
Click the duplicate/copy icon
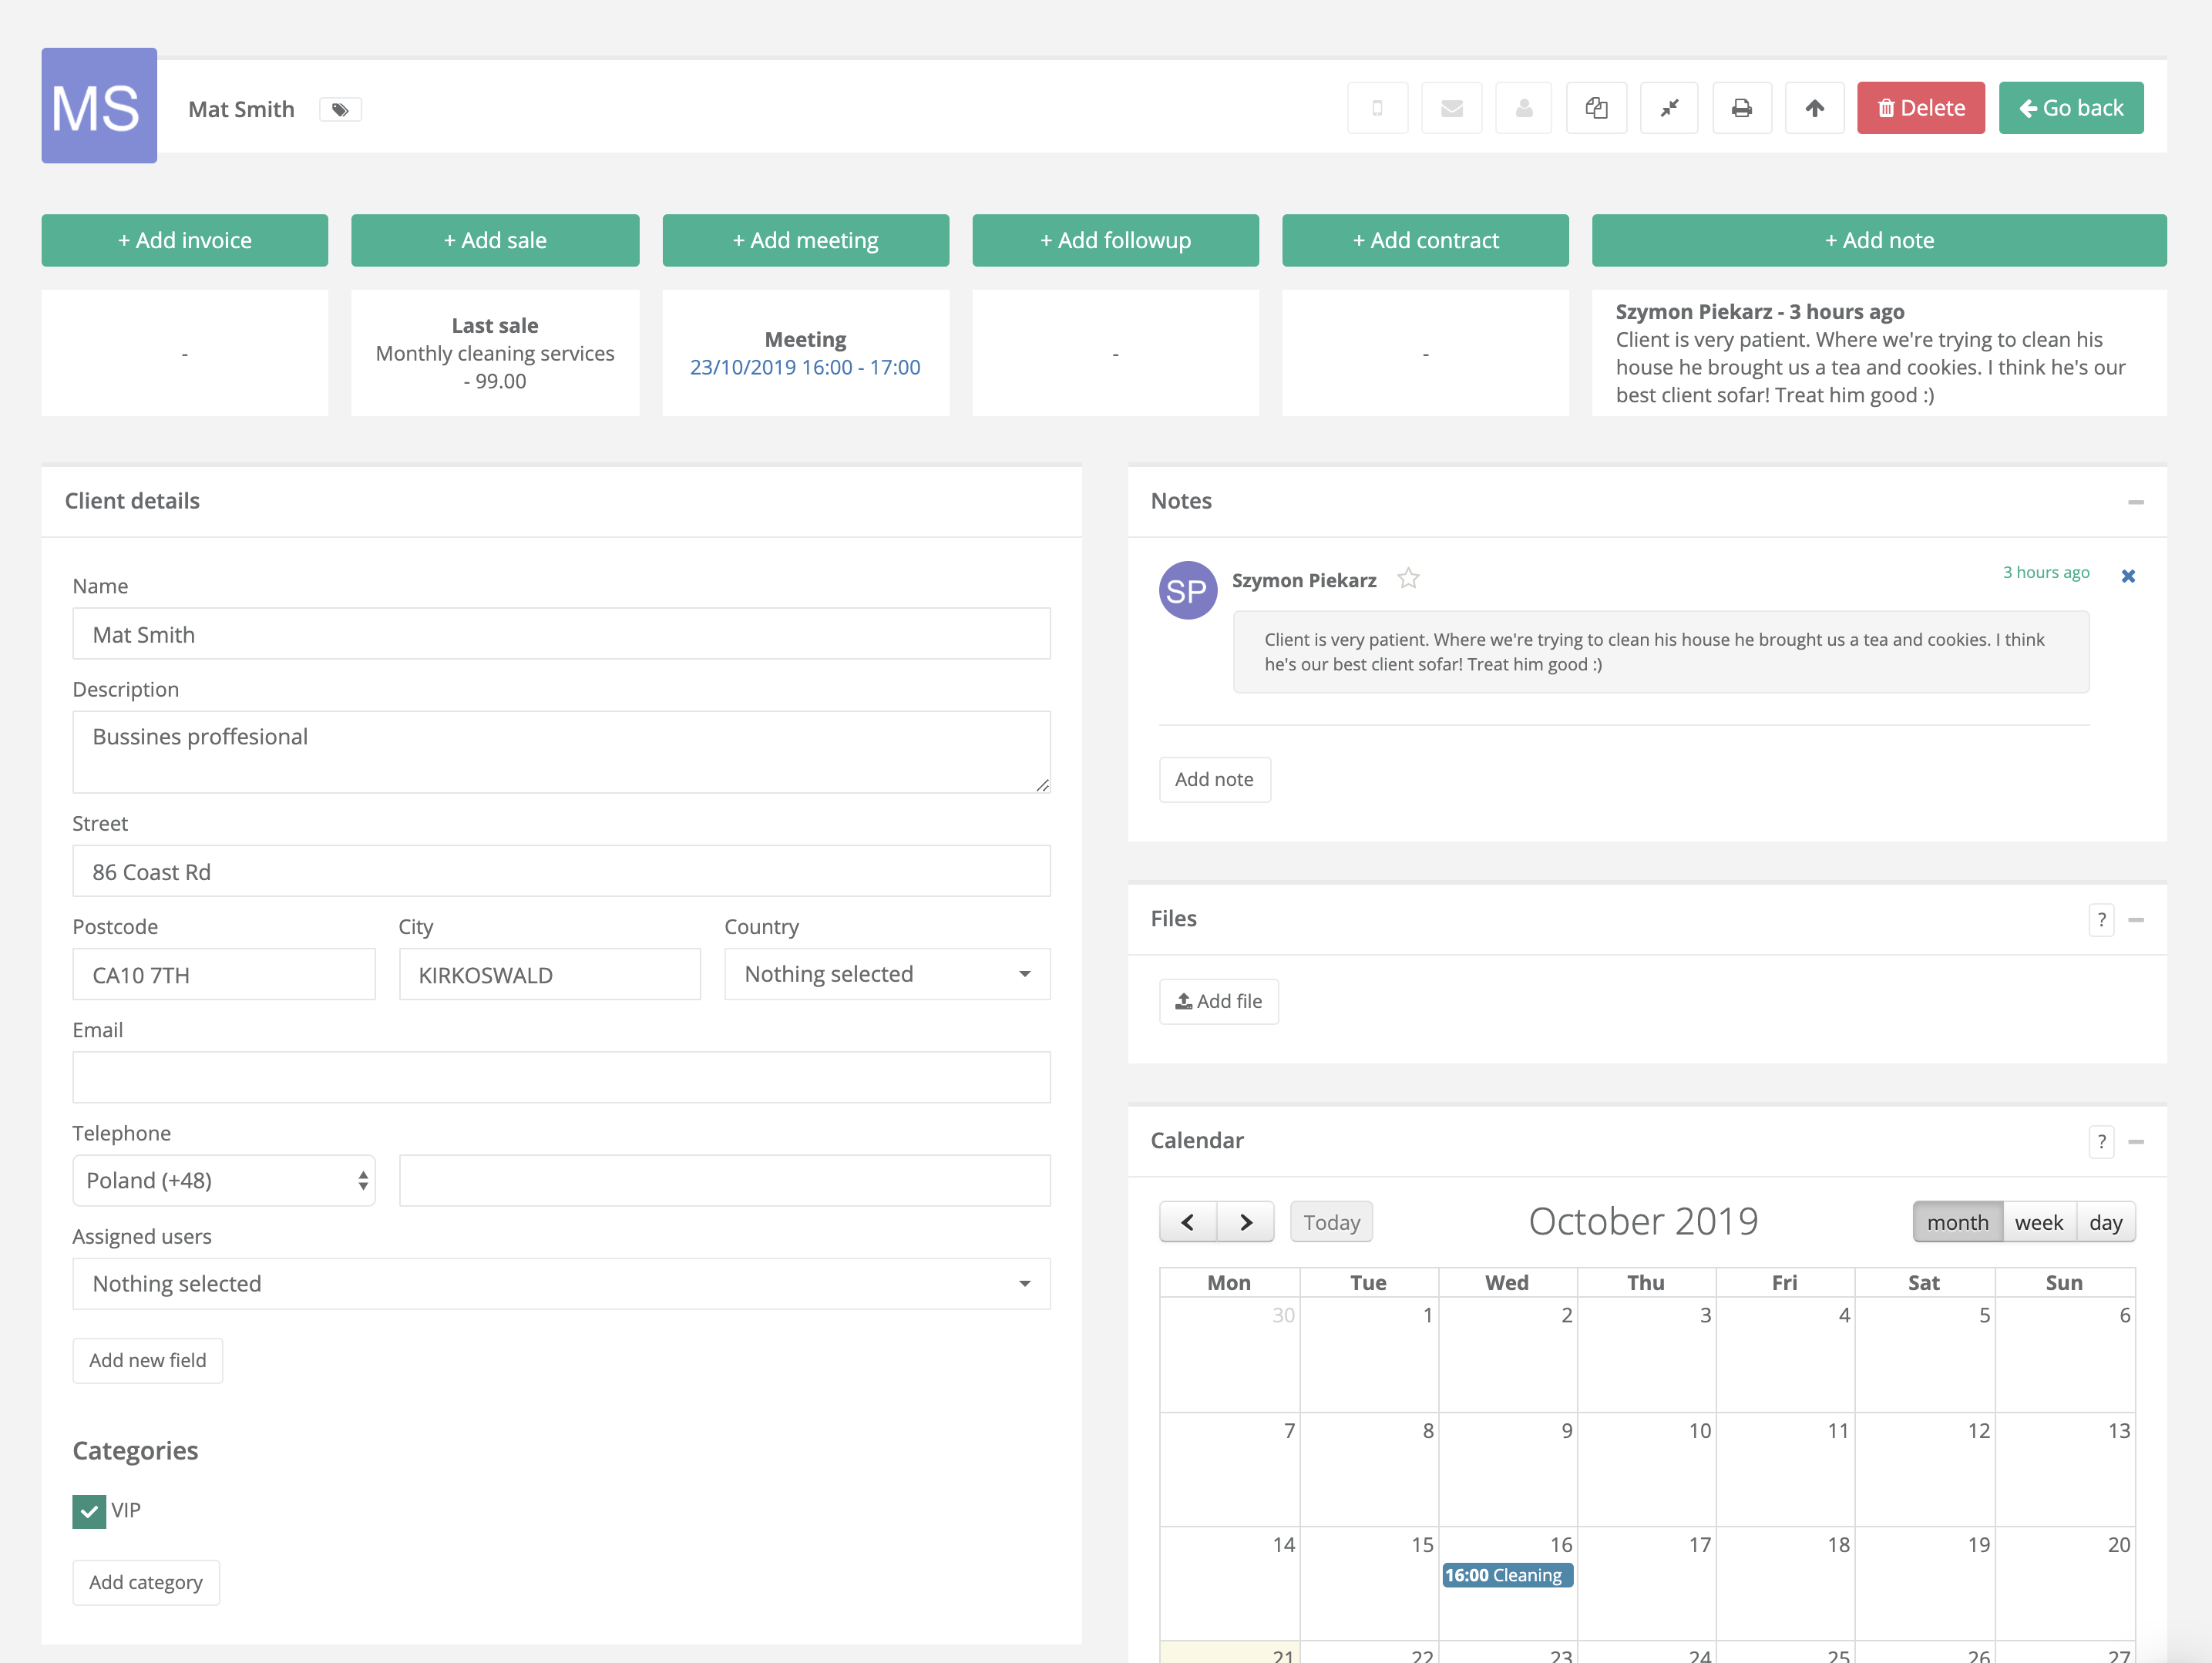click(1595, 109)
